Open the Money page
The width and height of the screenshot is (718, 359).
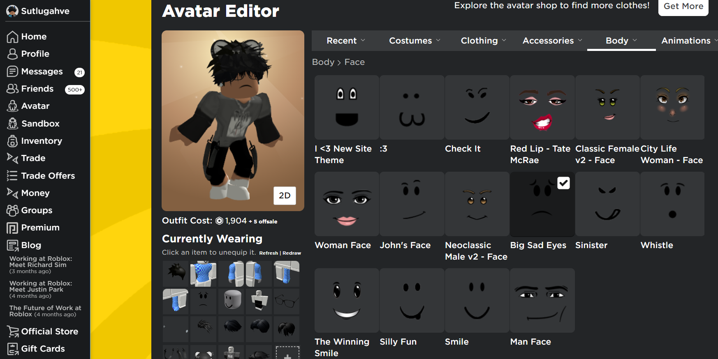coord(28,193)
